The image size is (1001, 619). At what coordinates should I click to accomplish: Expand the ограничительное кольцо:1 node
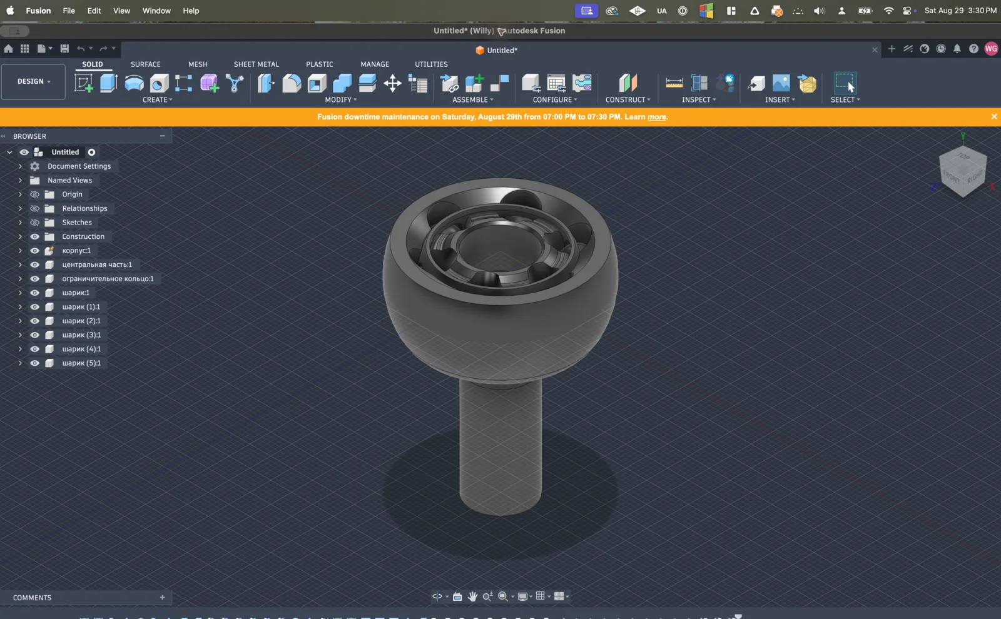[20, 279]
